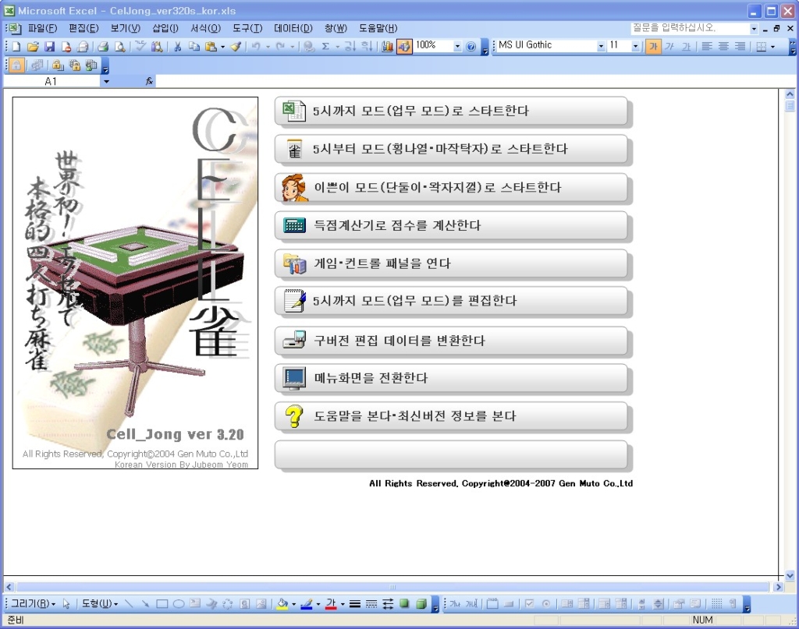Insert AutoSum using the sigma icon
This screenshot has width=799, height=629.
pos(325,46)
